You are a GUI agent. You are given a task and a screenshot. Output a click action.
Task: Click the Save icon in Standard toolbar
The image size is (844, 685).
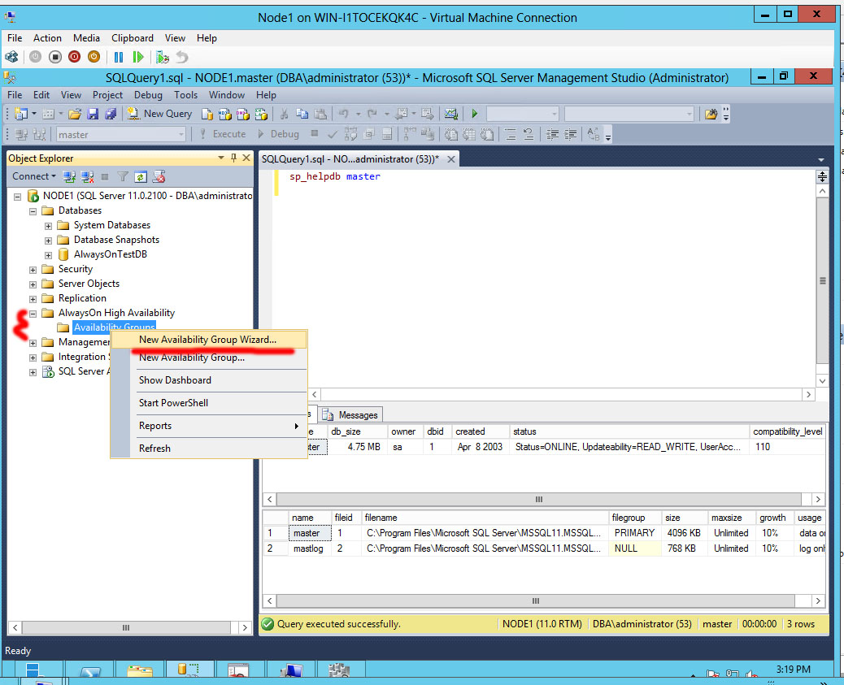point(92,114)
